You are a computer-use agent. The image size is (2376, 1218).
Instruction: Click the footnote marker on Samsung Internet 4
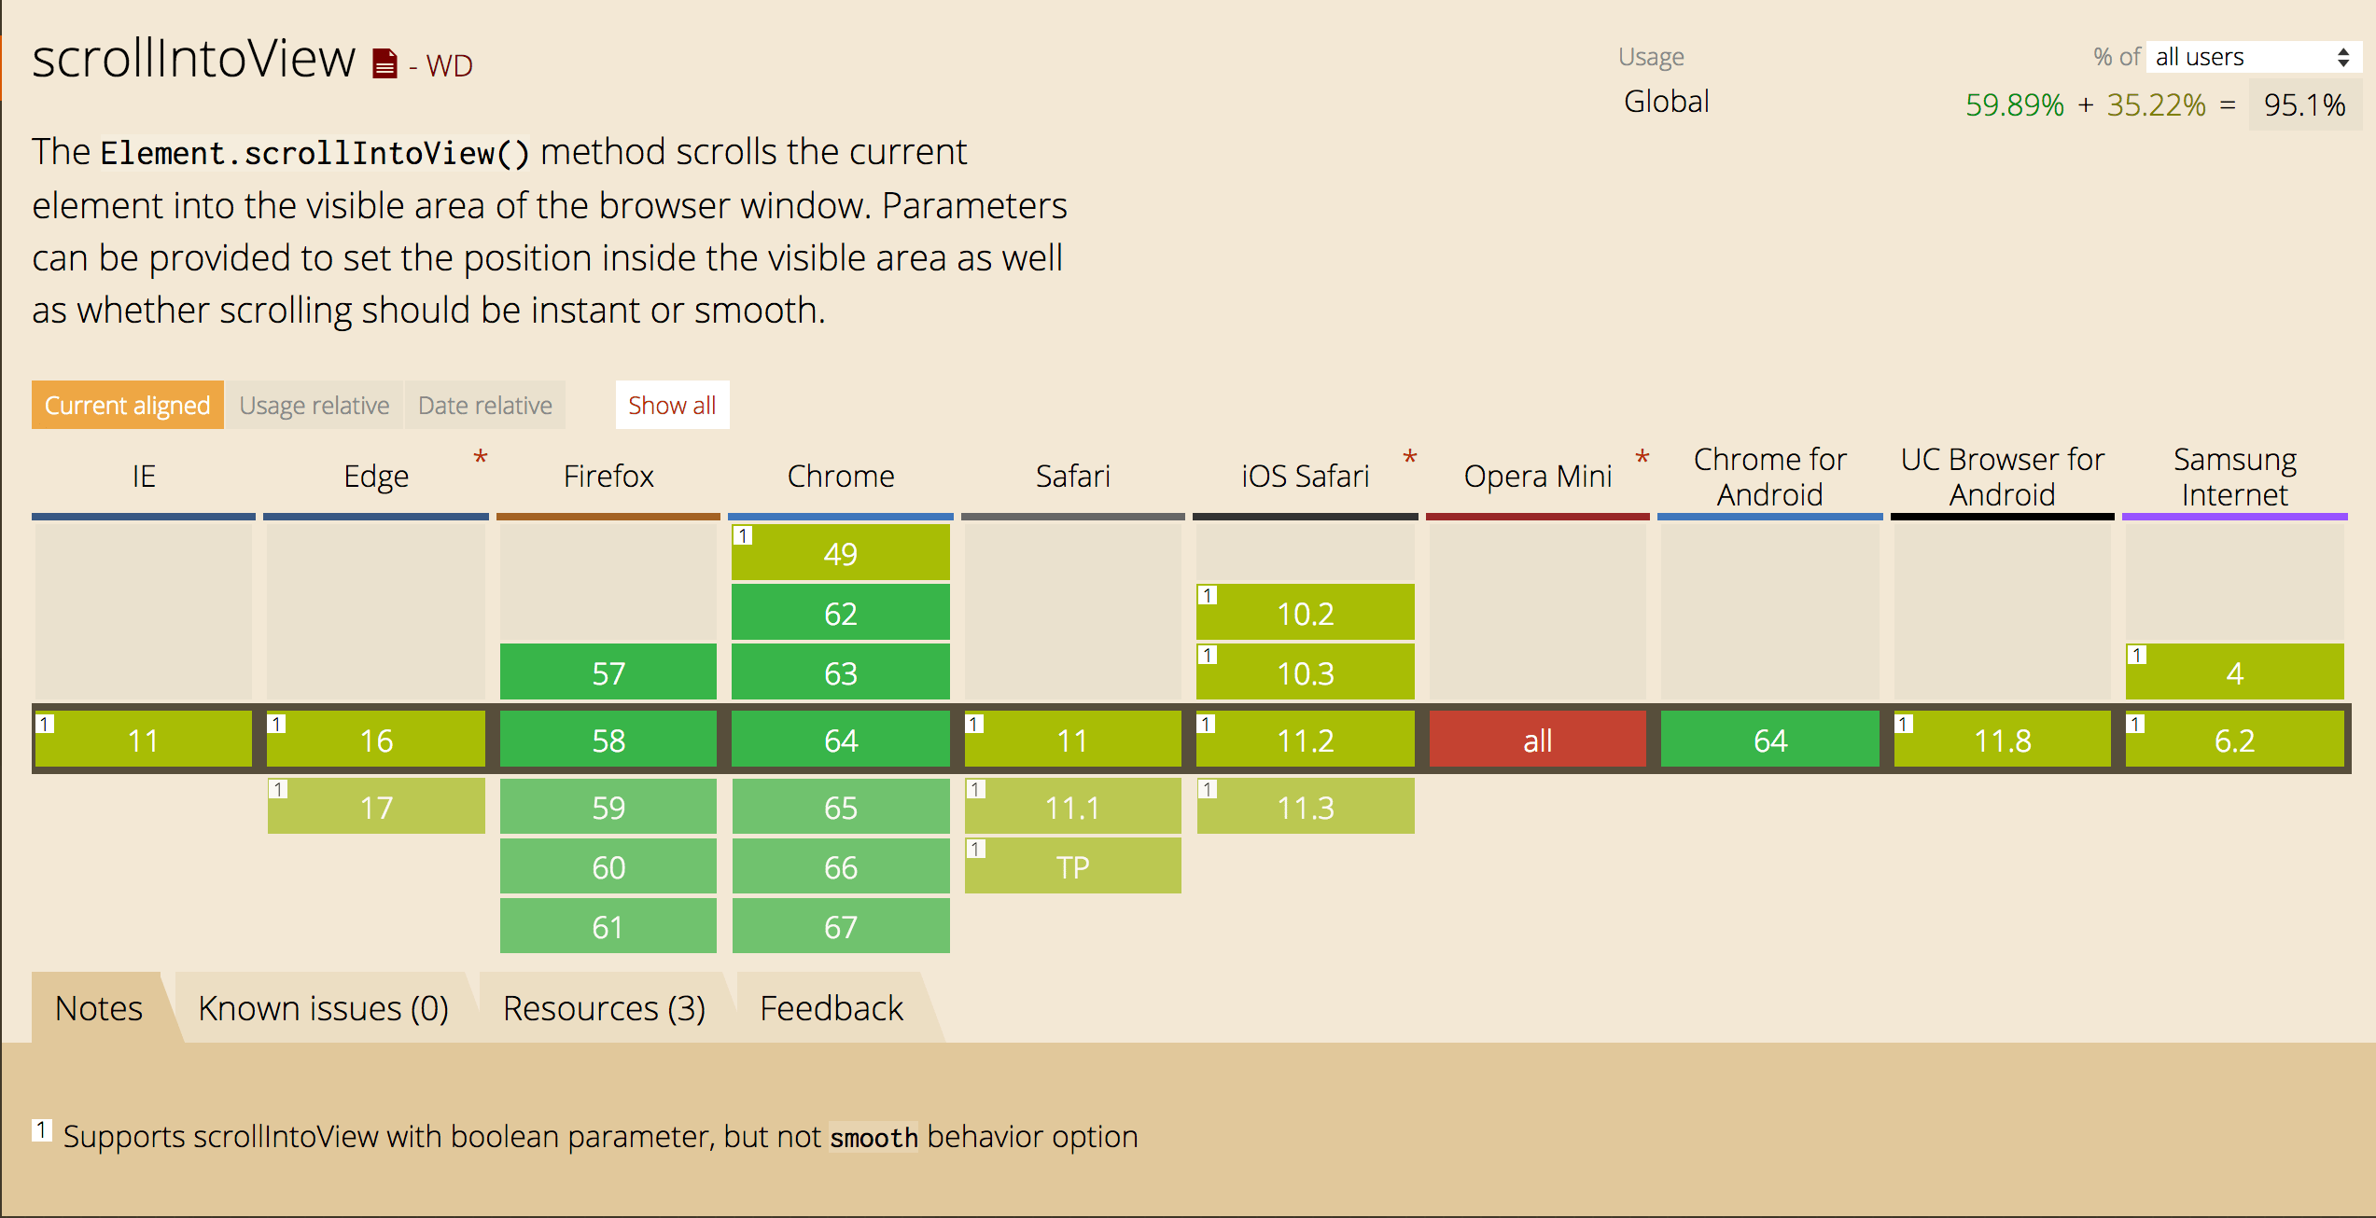tap(2137, 653)
